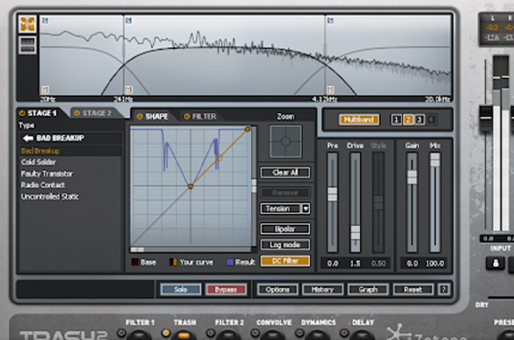Toggle the Convolve module power
The image size is (514, 340).
coord(255,333)
